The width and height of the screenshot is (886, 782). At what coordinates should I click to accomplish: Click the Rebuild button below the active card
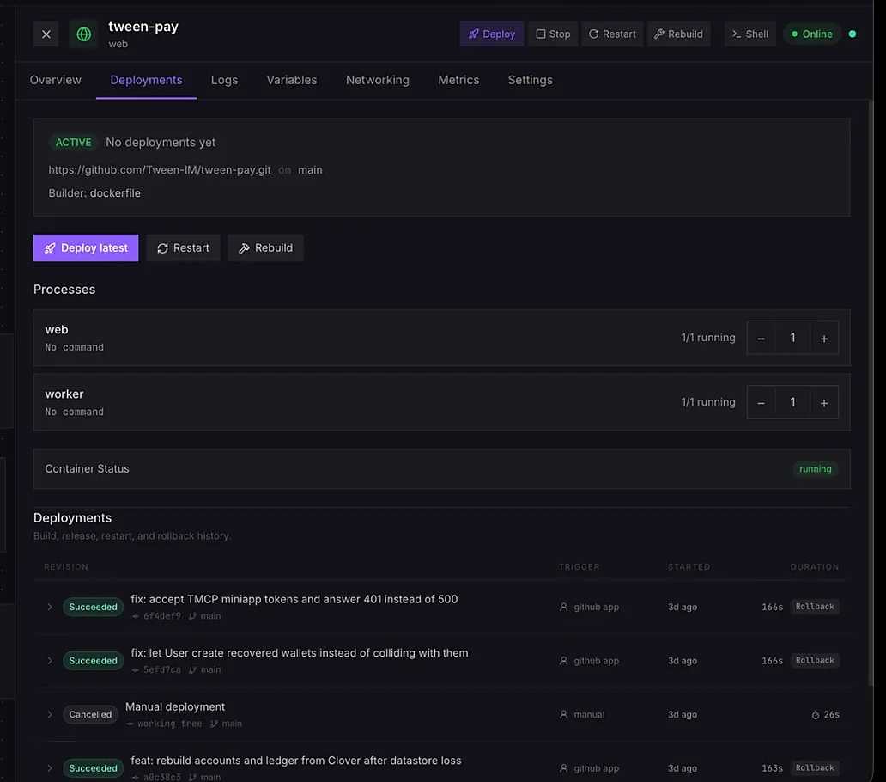coord(265,248)
